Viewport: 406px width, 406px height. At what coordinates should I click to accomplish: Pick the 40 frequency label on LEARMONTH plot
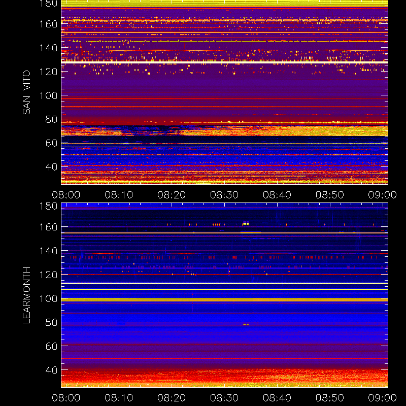pos(51,370)
